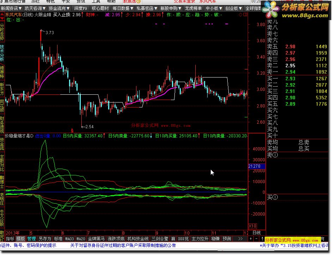Select the 三剑合璧 indicator template
The image size is (332, 255).
tap(160, 239)
